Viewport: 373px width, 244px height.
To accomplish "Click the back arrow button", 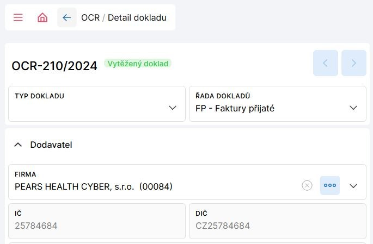I will coord(67,17).
